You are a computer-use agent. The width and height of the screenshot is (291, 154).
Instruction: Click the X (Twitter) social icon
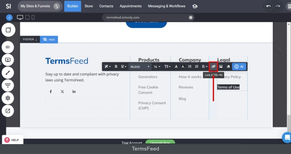coord(62,92)
